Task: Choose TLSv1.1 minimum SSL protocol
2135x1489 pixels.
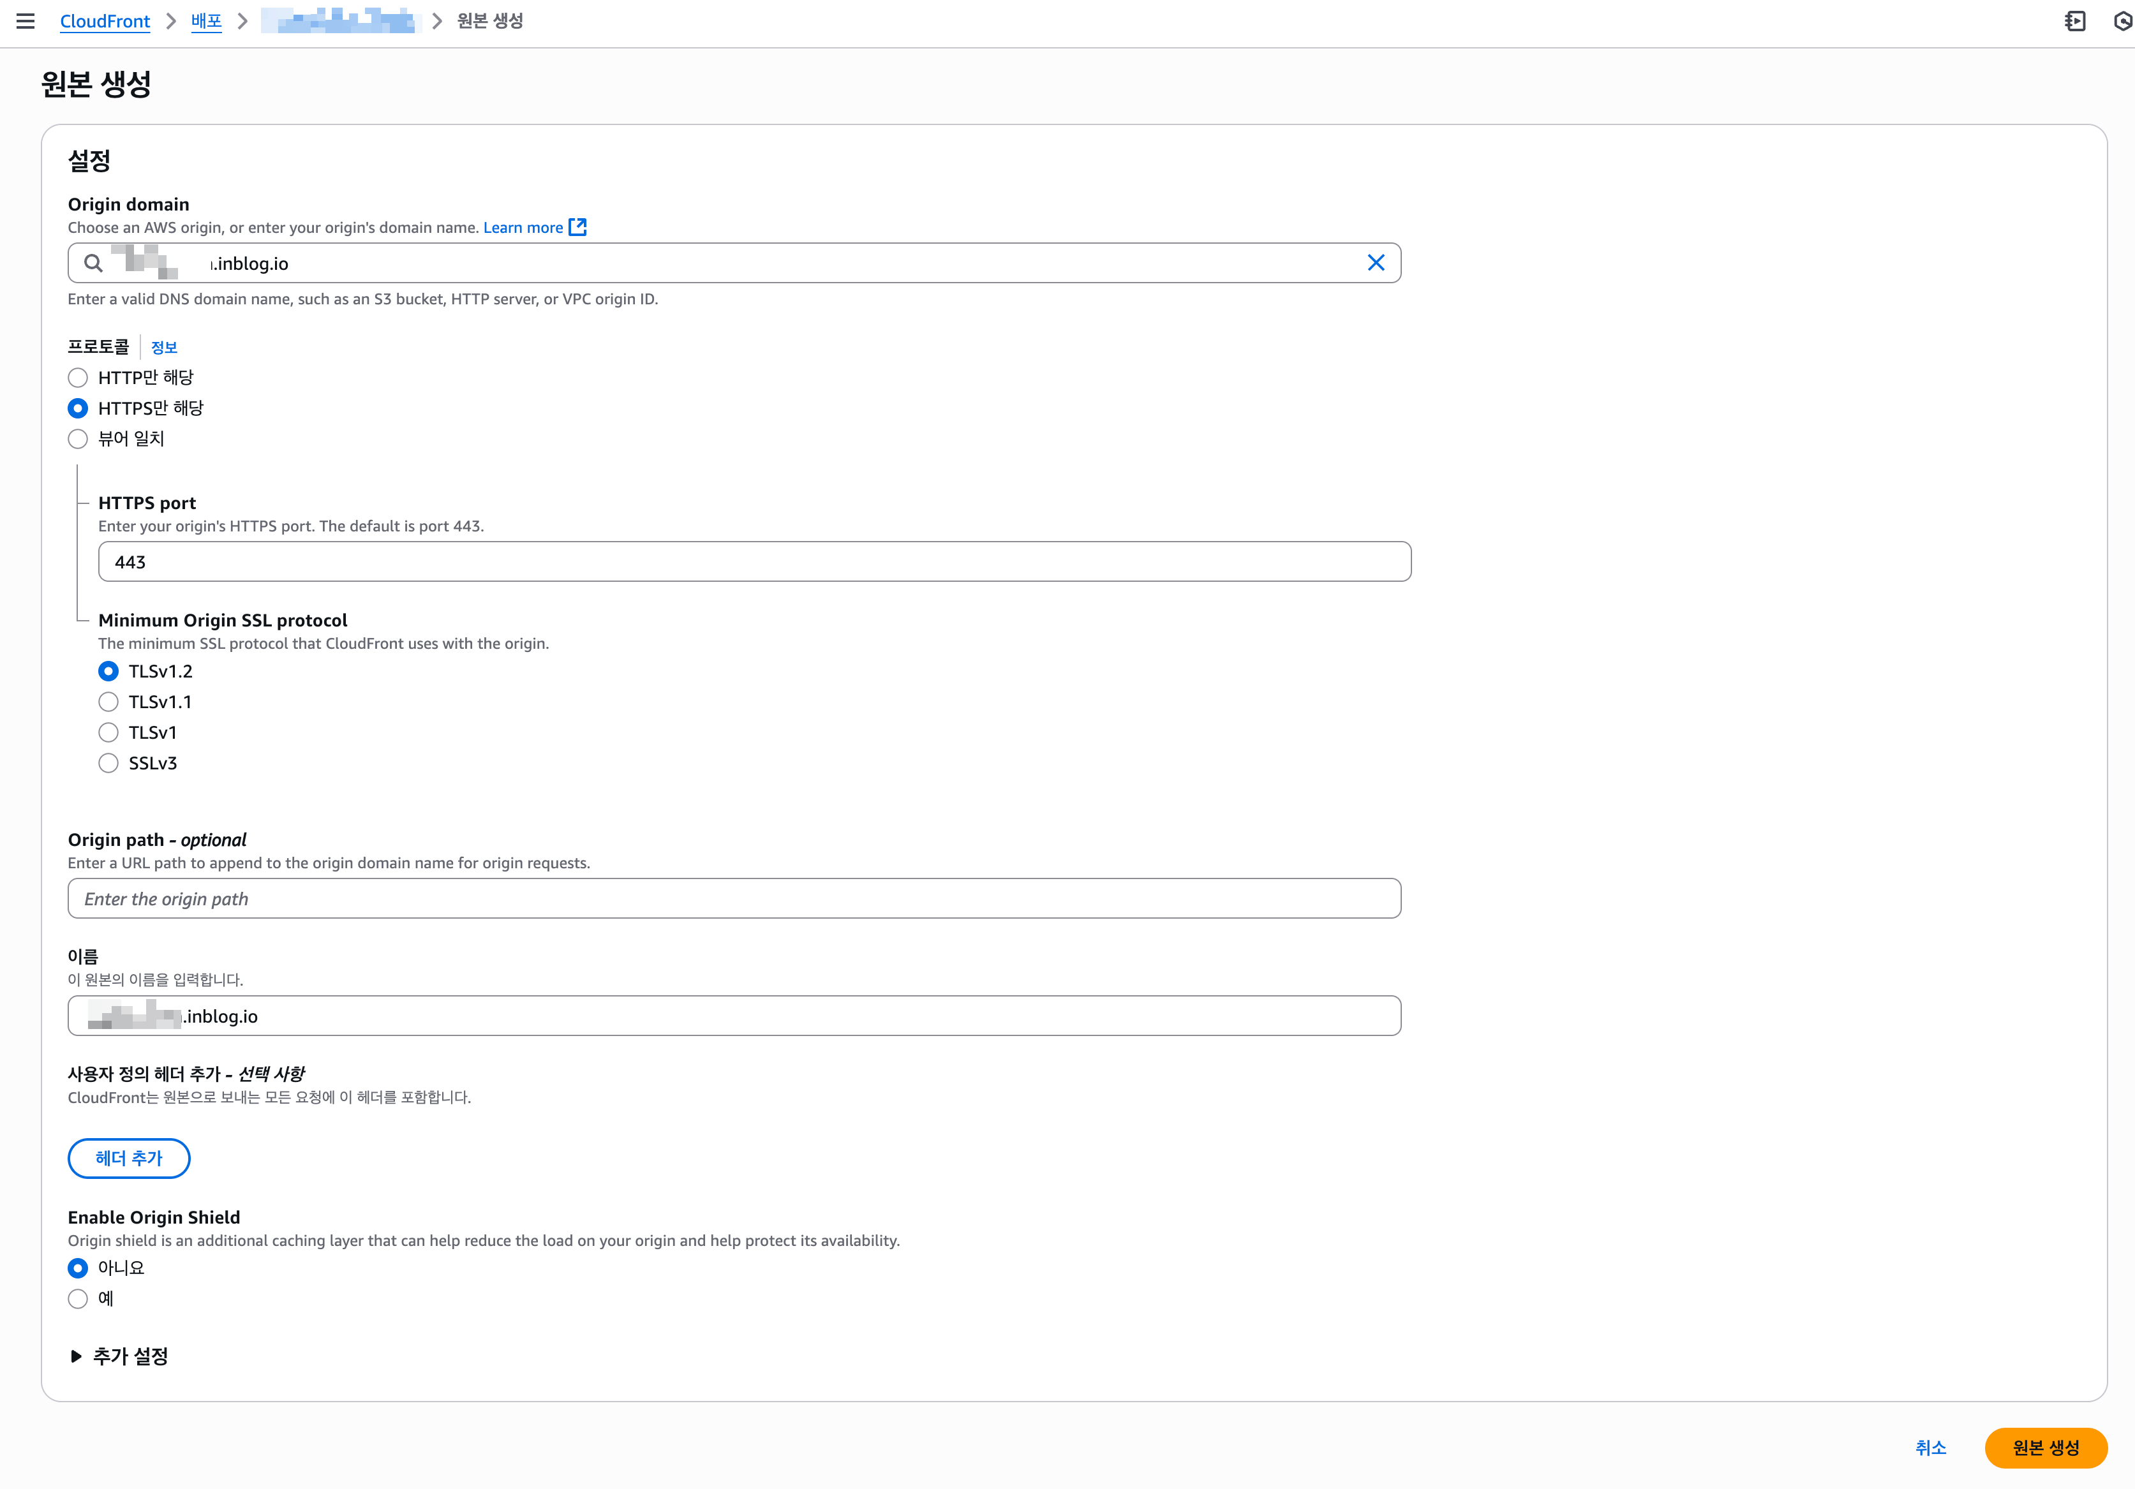Action: coord(109,702)
